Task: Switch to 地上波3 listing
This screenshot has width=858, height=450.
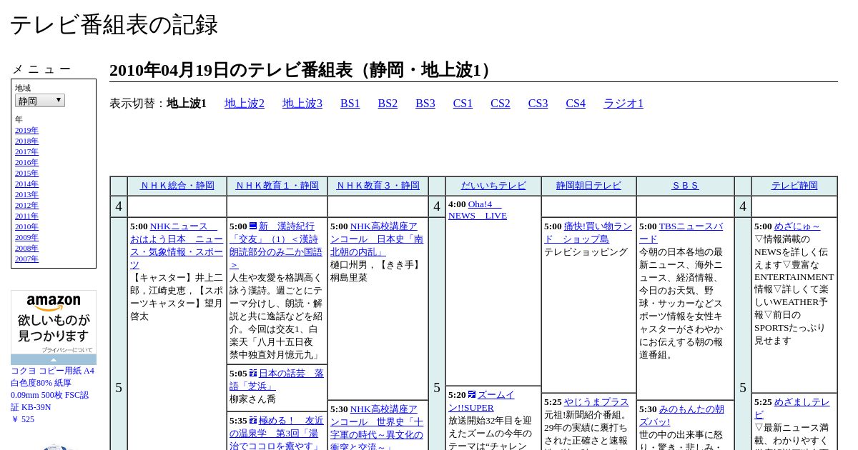Action: (x=302, y=104)
